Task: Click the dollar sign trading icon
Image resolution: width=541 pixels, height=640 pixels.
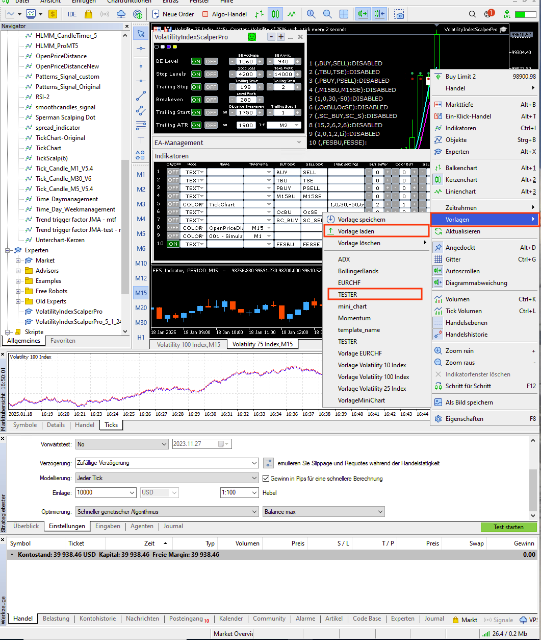Action: [53, 14]
